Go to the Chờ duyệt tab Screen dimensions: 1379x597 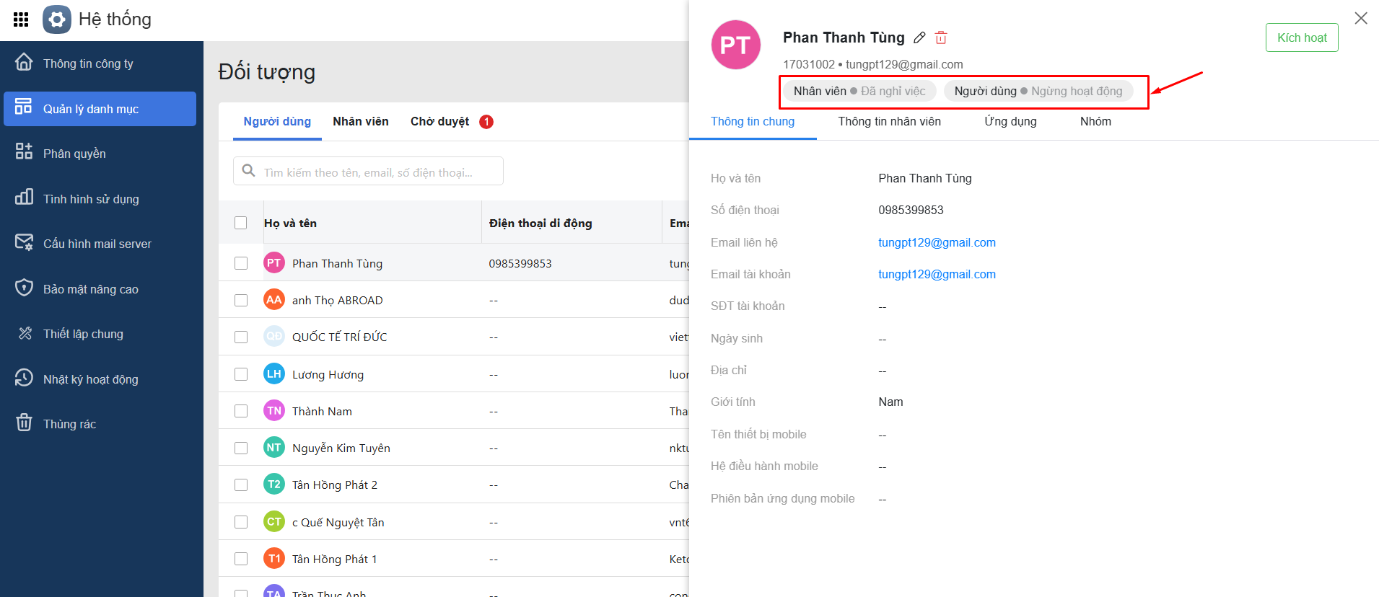tap(439, 121)
